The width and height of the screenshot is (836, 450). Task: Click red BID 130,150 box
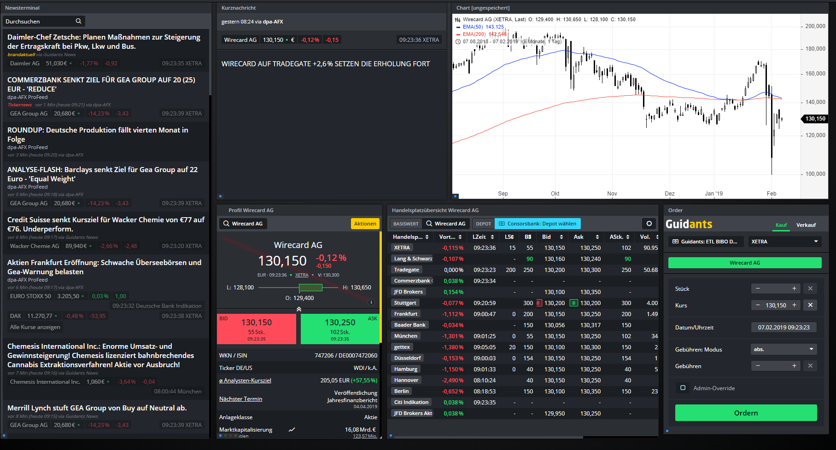click(x=257, y=329)
